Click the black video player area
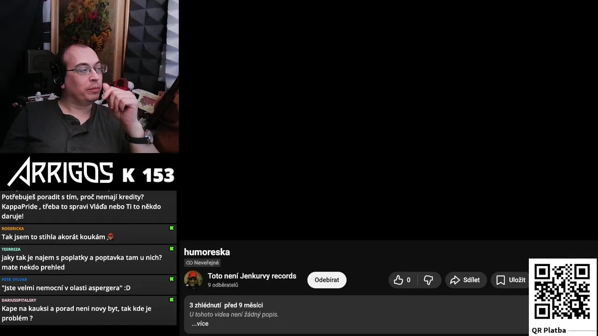598x336 pixels. click(389, 120)
